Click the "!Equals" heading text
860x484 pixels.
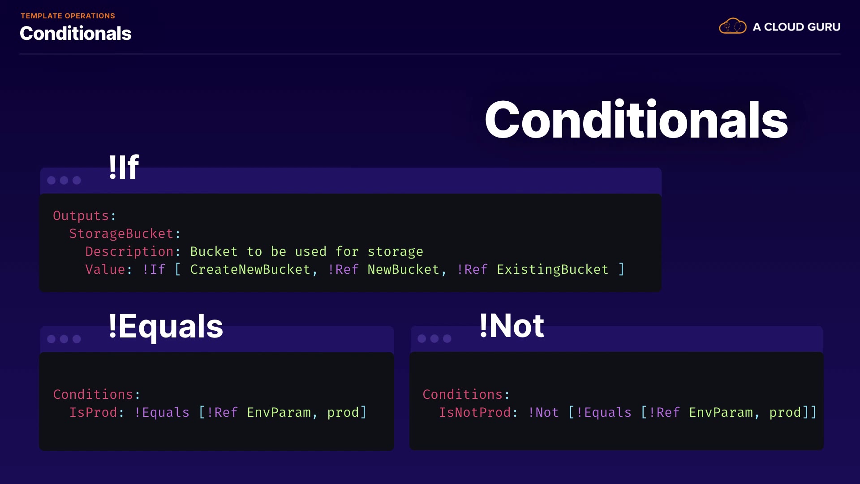pos(165,326)
